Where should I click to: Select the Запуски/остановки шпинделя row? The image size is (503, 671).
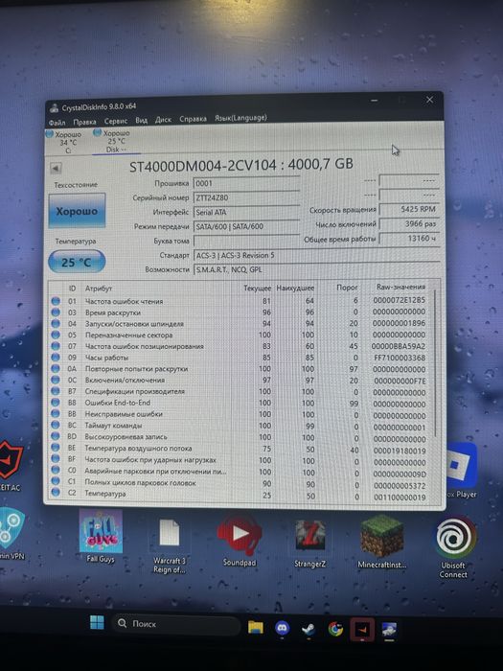point(240,324)
